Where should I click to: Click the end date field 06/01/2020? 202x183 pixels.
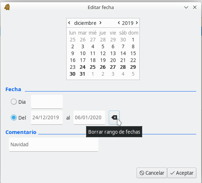point(89,117)
